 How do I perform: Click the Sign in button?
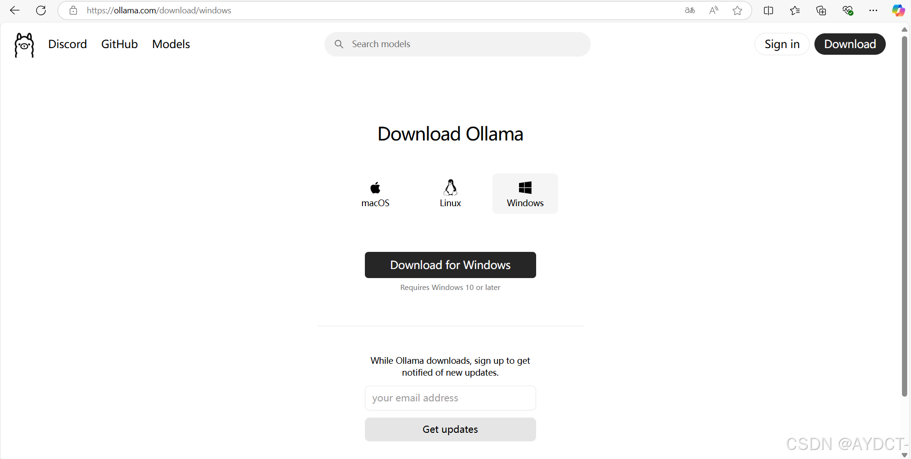782,44
